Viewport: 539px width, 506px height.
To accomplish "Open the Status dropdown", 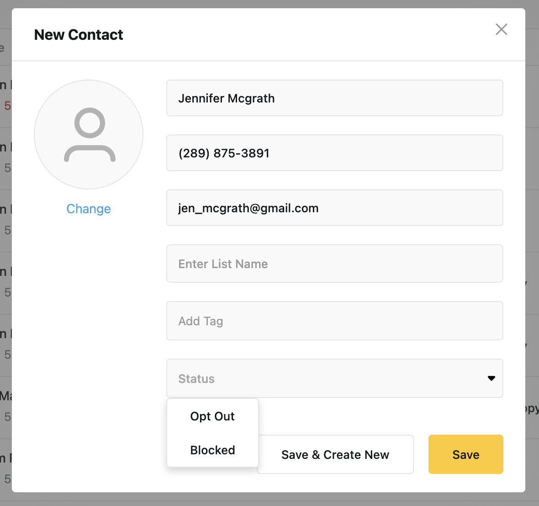I will (334, 378).
